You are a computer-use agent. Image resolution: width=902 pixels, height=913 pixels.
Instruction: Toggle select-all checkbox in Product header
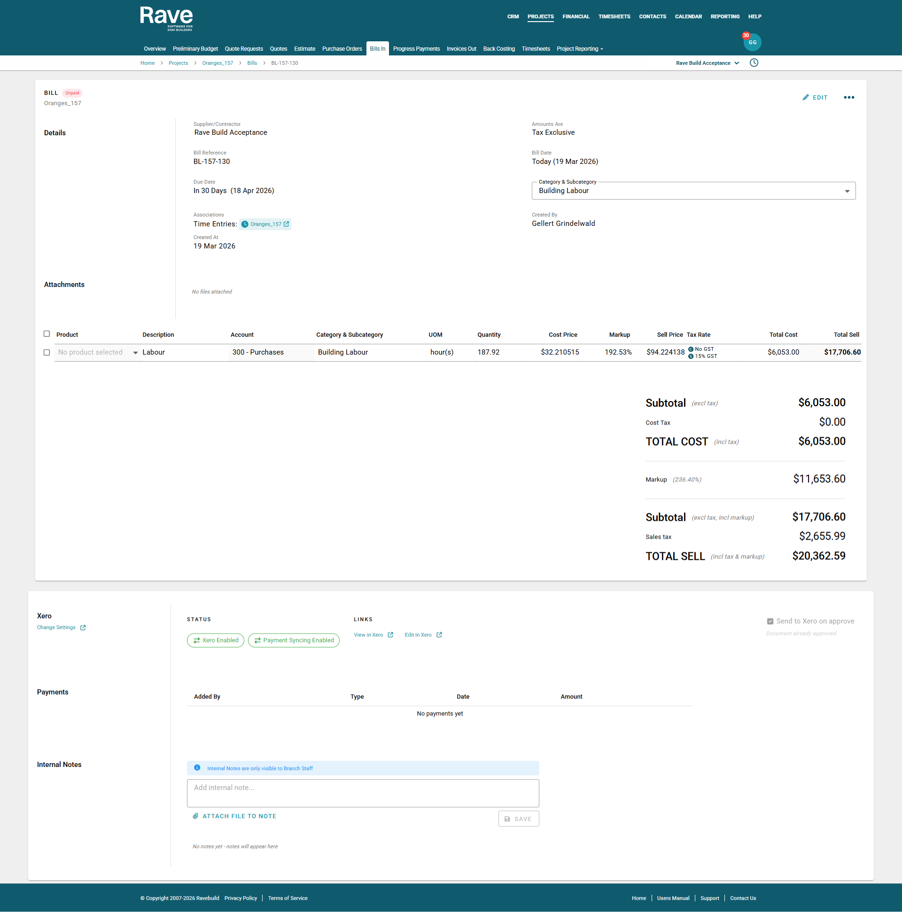tap(47, 333)
